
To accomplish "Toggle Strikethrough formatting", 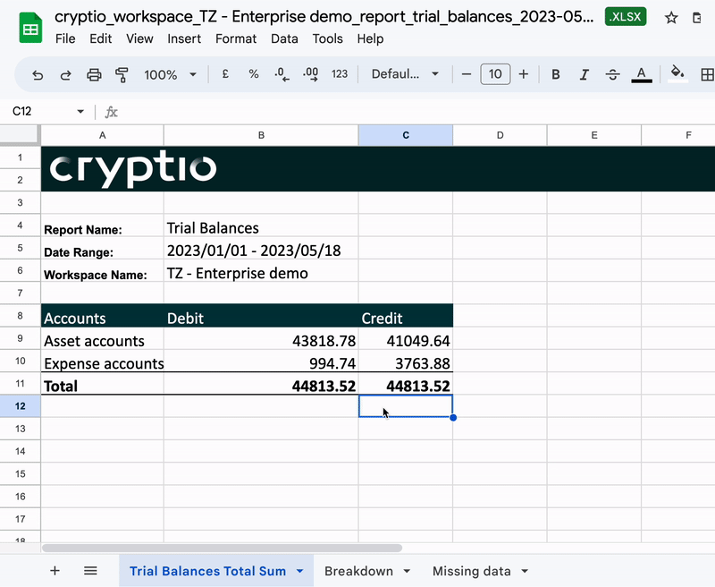I will (612, 74).
